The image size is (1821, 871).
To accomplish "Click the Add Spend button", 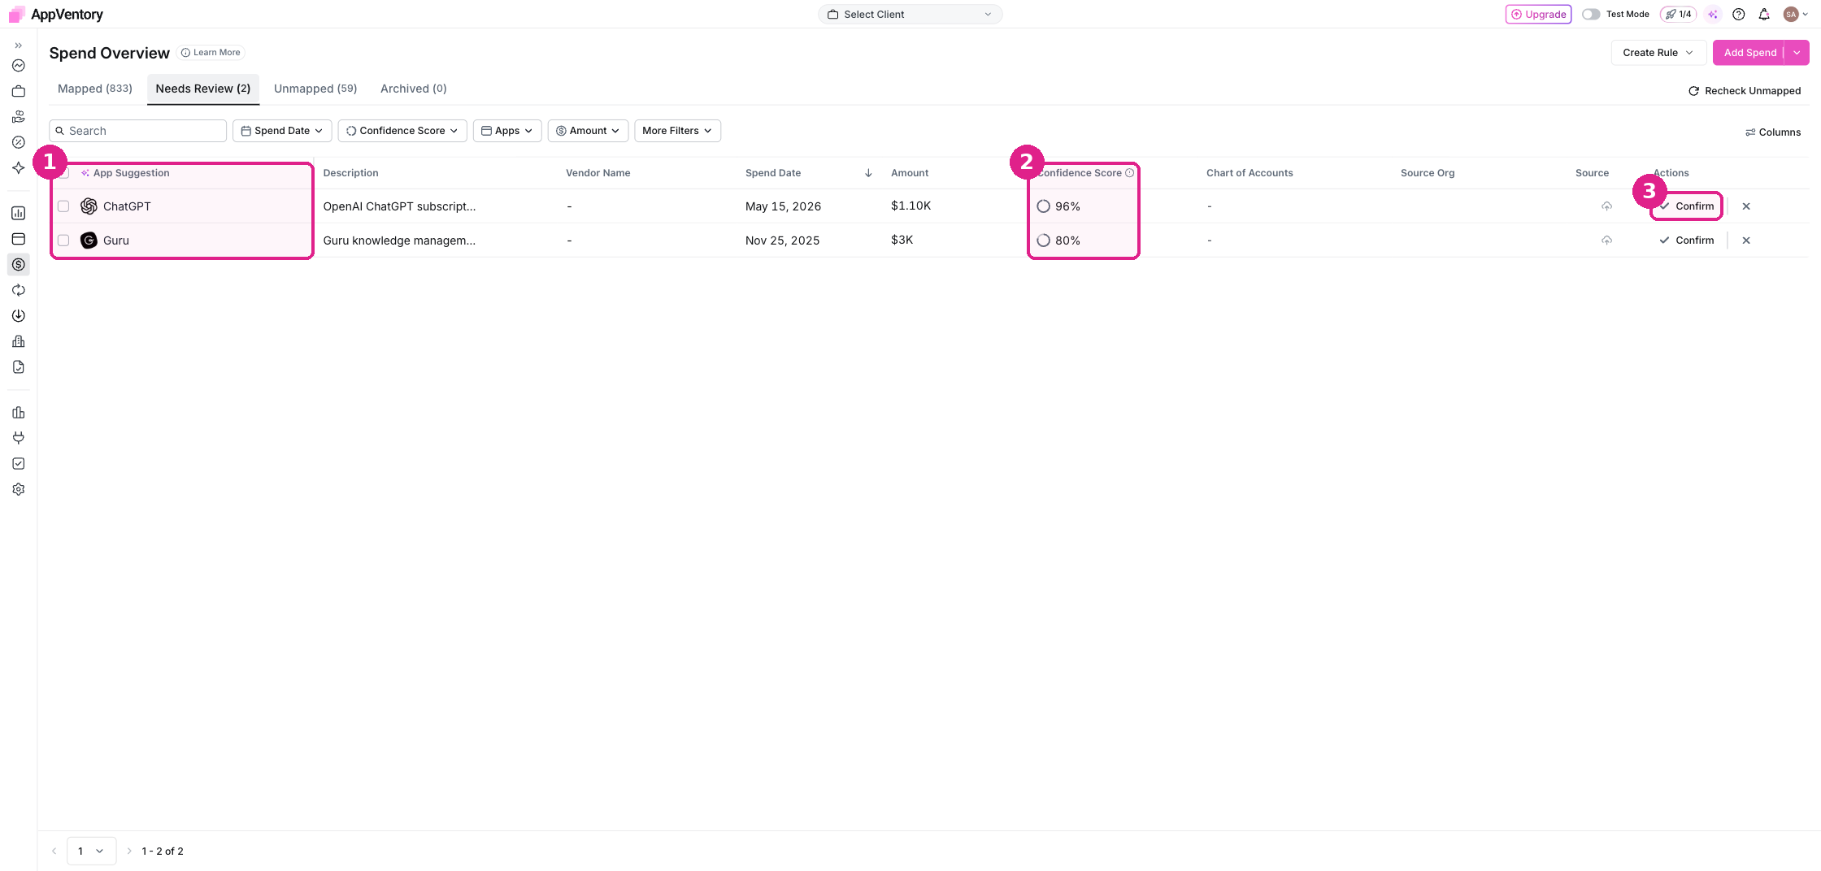I will tap(1749, 53).
